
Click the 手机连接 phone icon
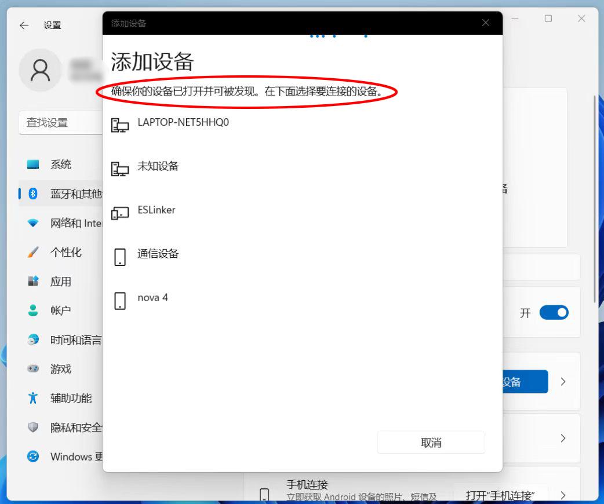click(265, 495)
